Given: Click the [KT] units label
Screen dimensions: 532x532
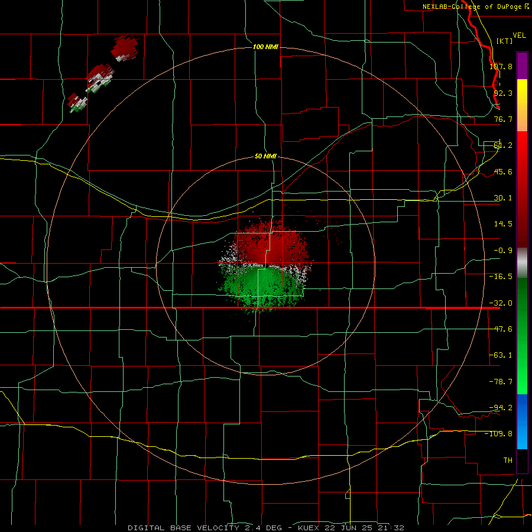Looking at the screenshot, I should coord(505,41).
